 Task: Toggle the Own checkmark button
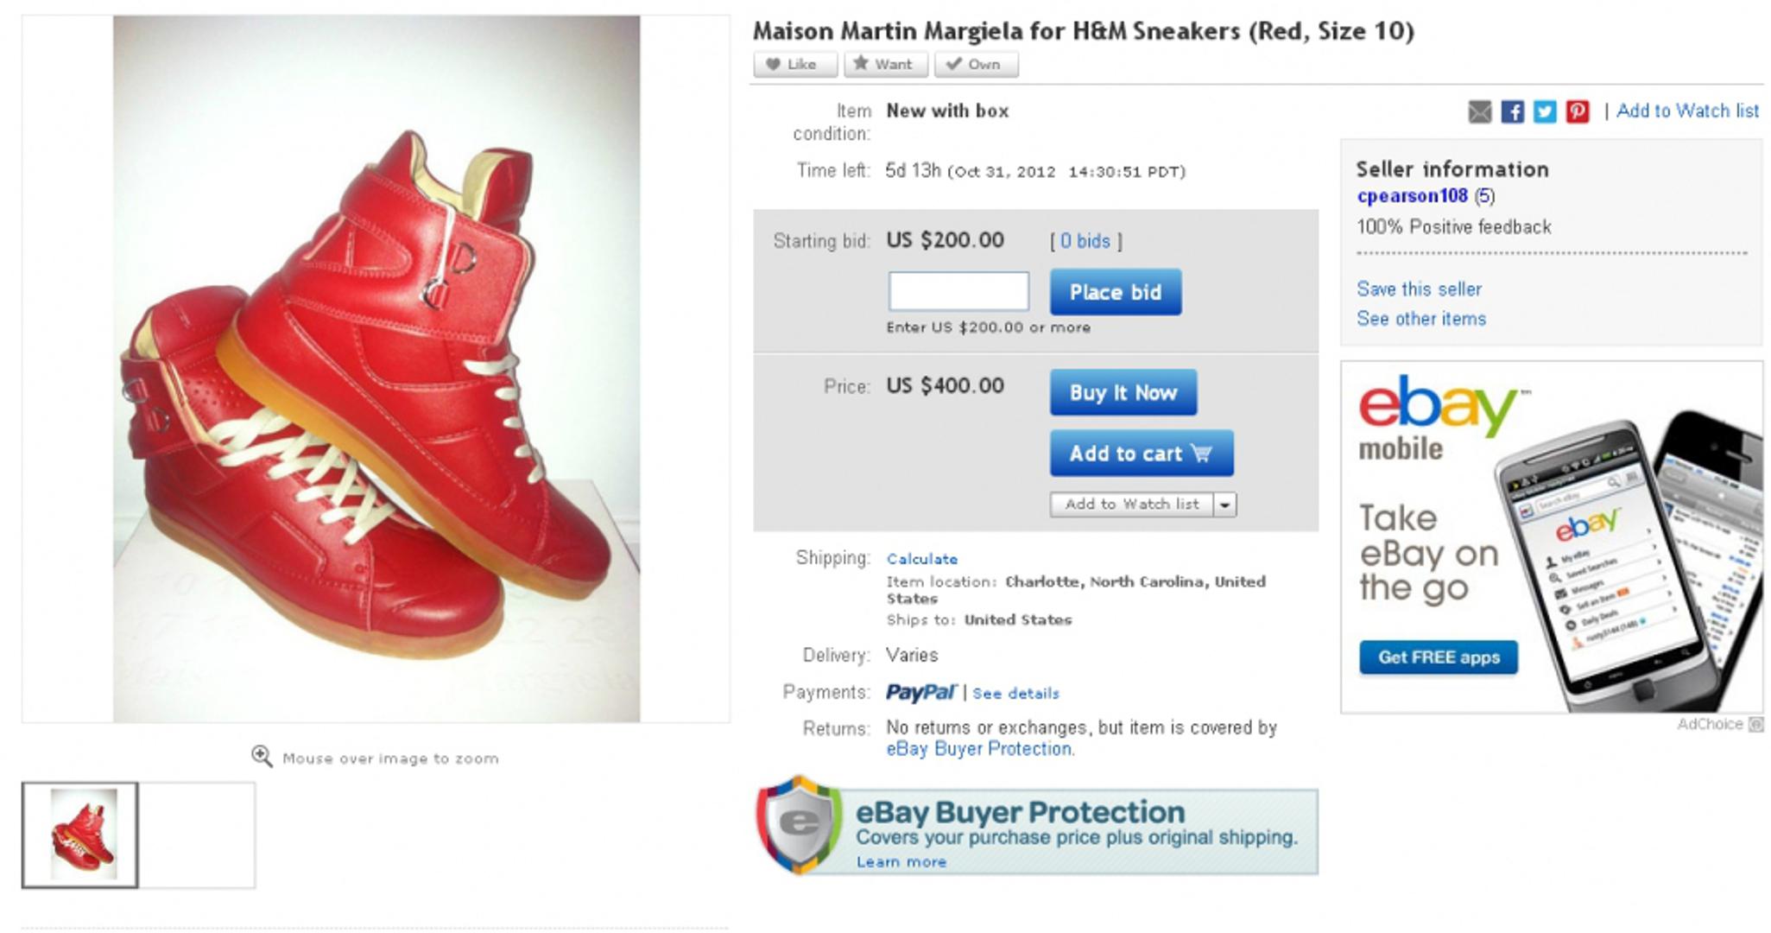976,64
